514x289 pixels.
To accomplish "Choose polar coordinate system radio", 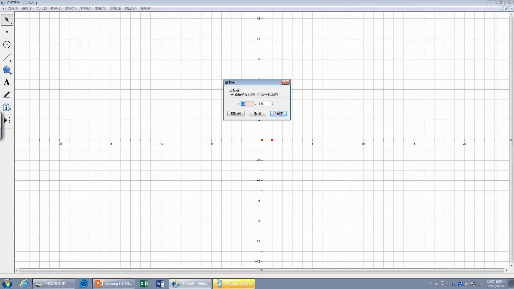I will (x=259, y=94).
